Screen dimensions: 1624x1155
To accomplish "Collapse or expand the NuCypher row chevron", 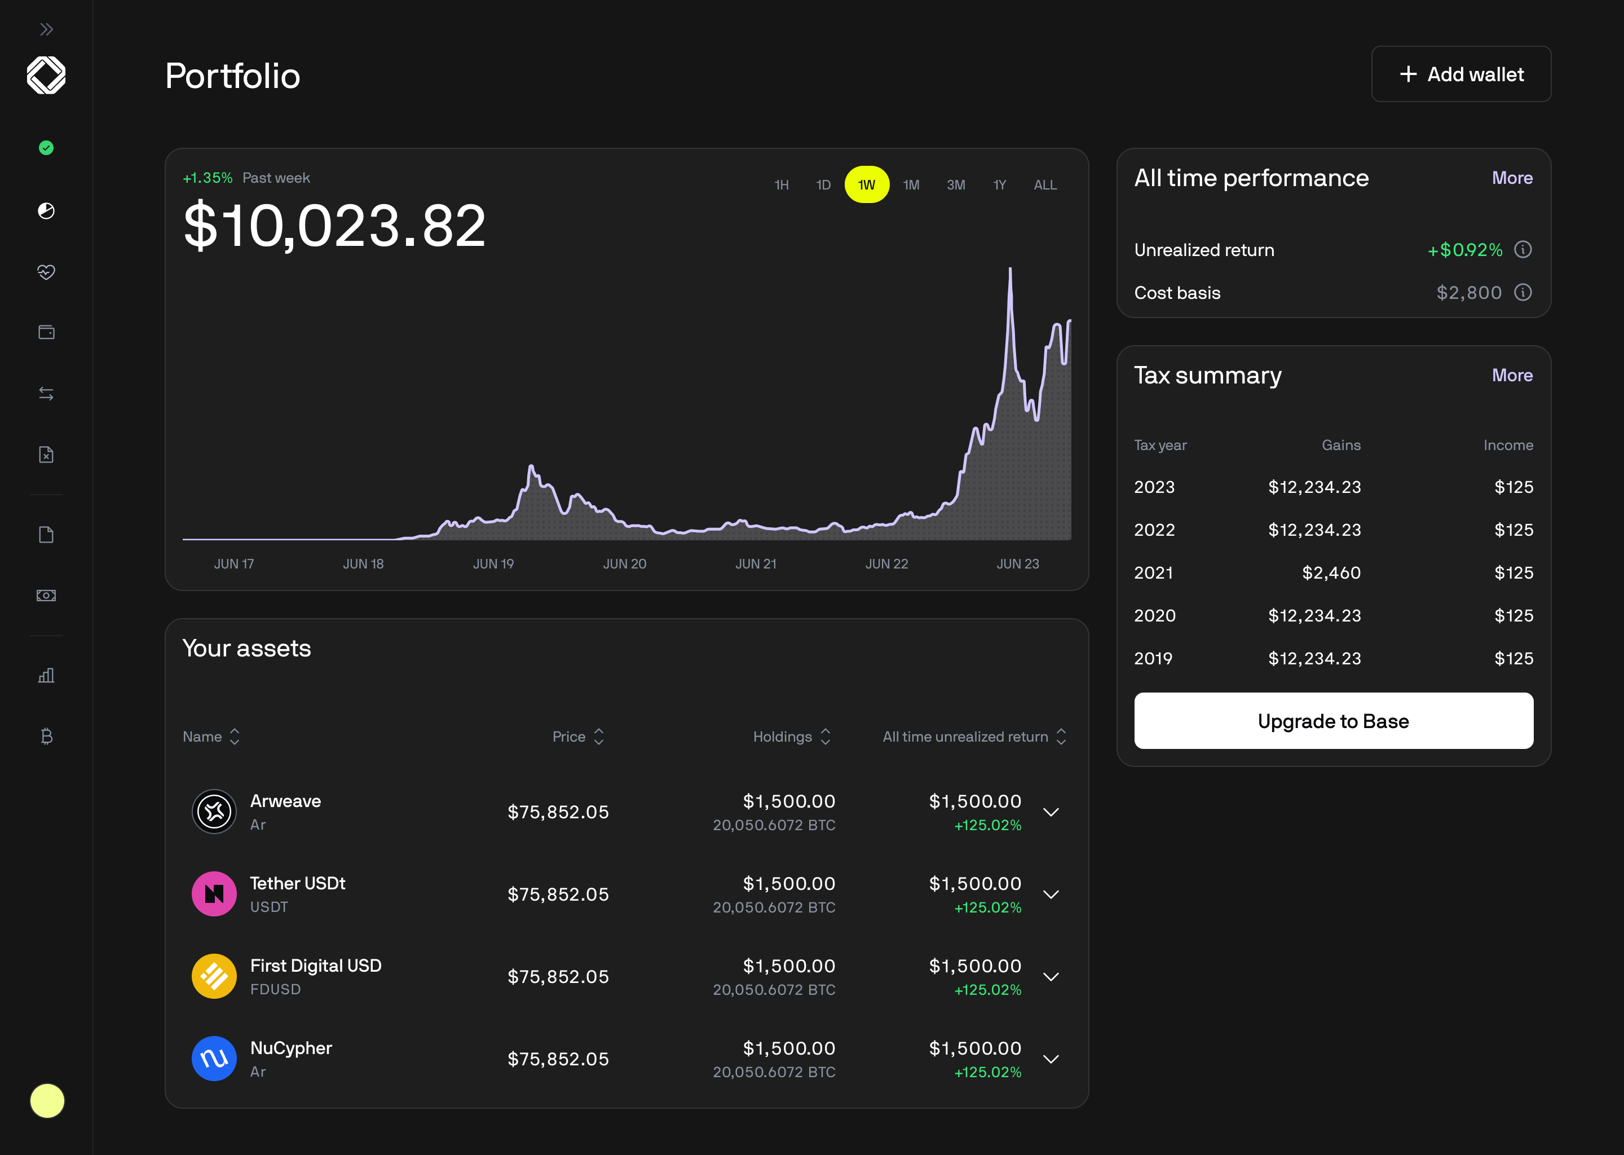I will tap(1051, 1058).
